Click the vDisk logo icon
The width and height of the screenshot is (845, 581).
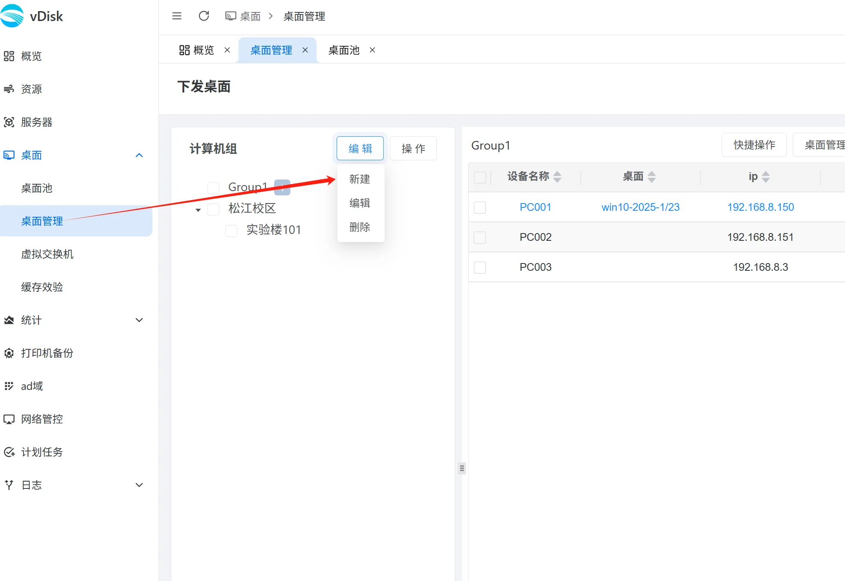[12, 16]
